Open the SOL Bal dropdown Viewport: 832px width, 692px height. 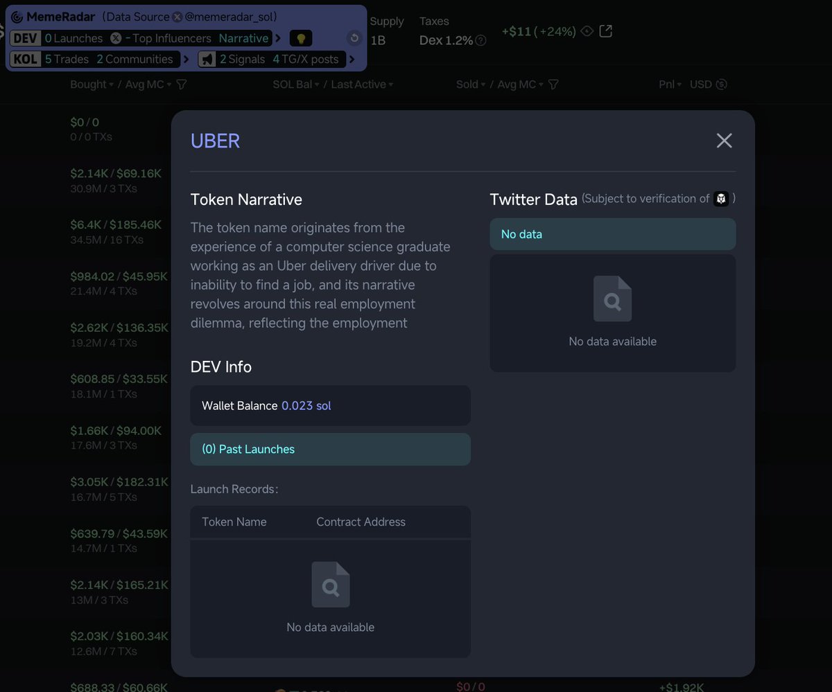tap(296, 85)
